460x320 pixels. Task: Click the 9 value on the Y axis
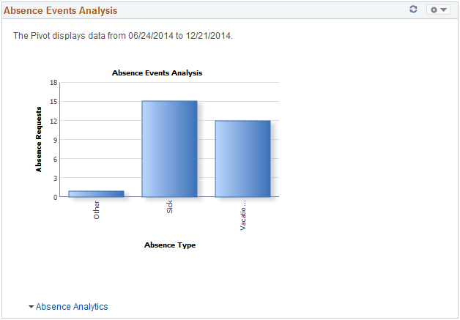click(x=55, y=140)
